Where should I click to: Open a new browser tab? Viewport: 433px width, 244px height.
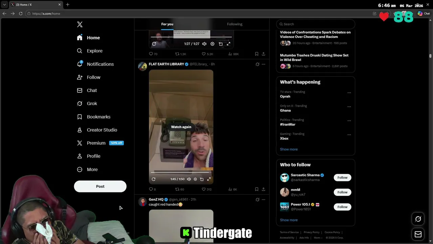[x=68, y=4]
